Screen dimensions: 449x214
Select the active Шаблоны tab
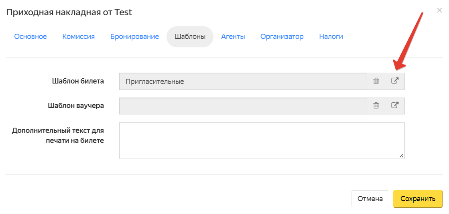coord(190,37)
